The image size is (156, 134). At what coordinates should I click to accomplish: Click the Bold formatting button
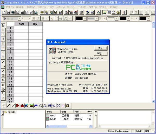click(x=34, y=18)
